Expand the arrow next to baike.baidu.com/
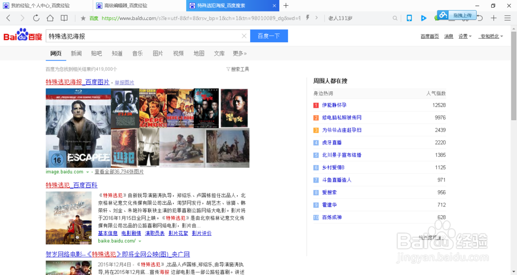The height and width of the screenshot is (275, 517). point(140,241)
